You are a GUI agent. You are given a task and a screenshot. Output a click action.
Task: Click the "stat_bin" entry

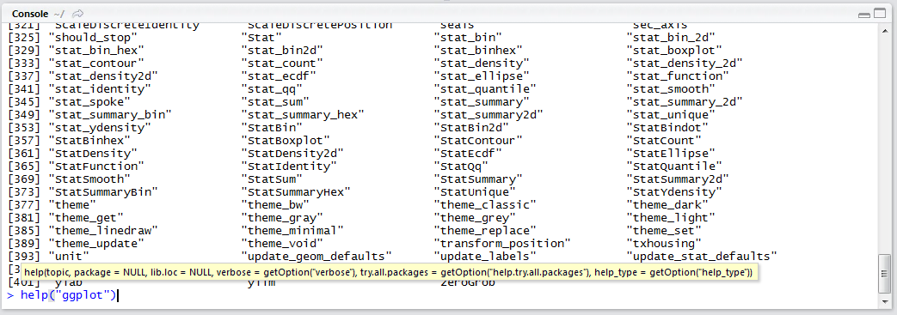[468, 38]
